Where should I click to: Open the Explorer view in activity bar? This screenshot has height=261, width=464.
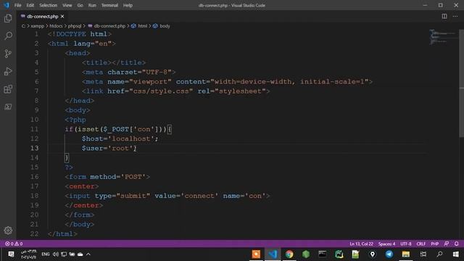8,18
